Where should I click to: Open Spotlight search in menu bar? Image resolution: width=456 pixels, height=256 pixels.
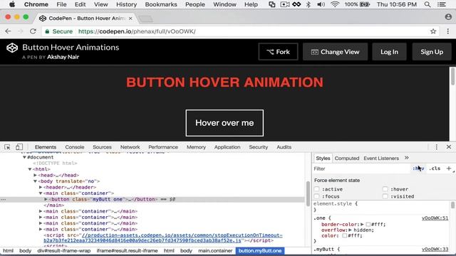point(427,4)
